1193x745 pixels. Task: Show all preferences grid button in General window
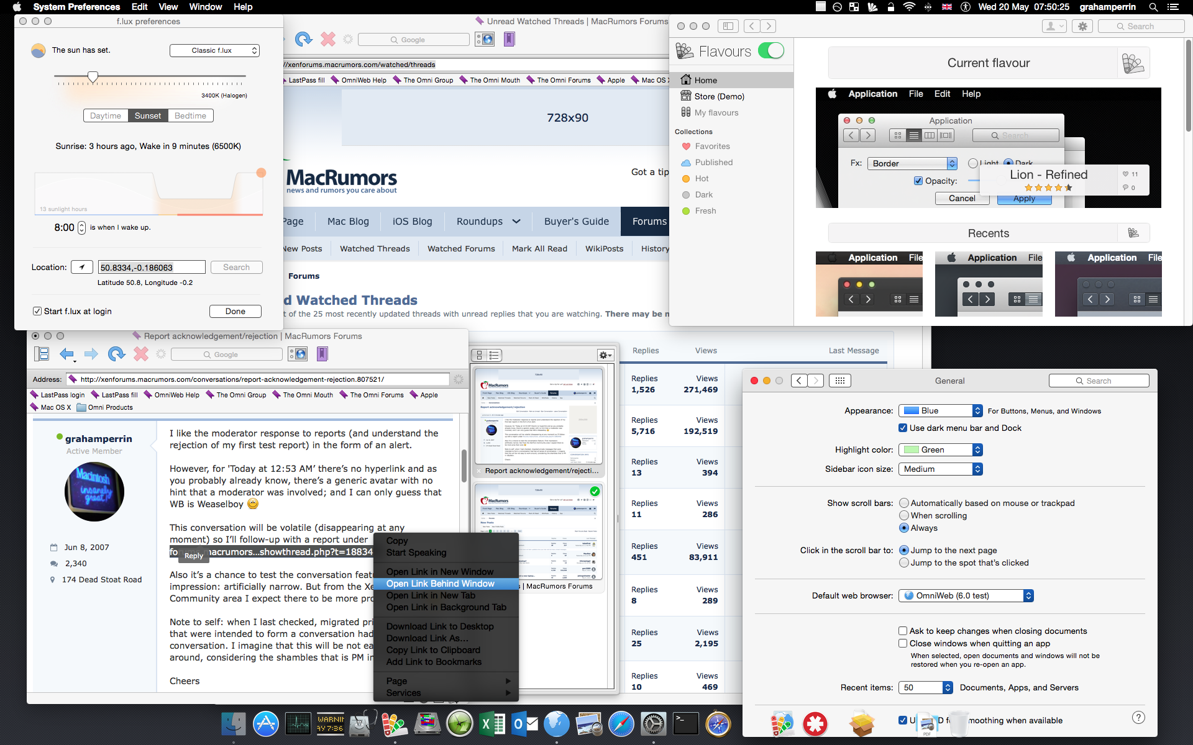click(x=840, y=381)
